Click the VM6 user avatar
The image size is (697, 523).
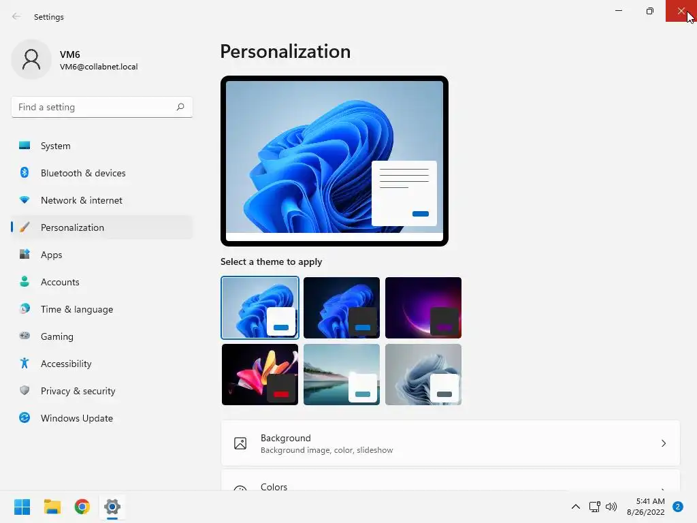(31, 59)
